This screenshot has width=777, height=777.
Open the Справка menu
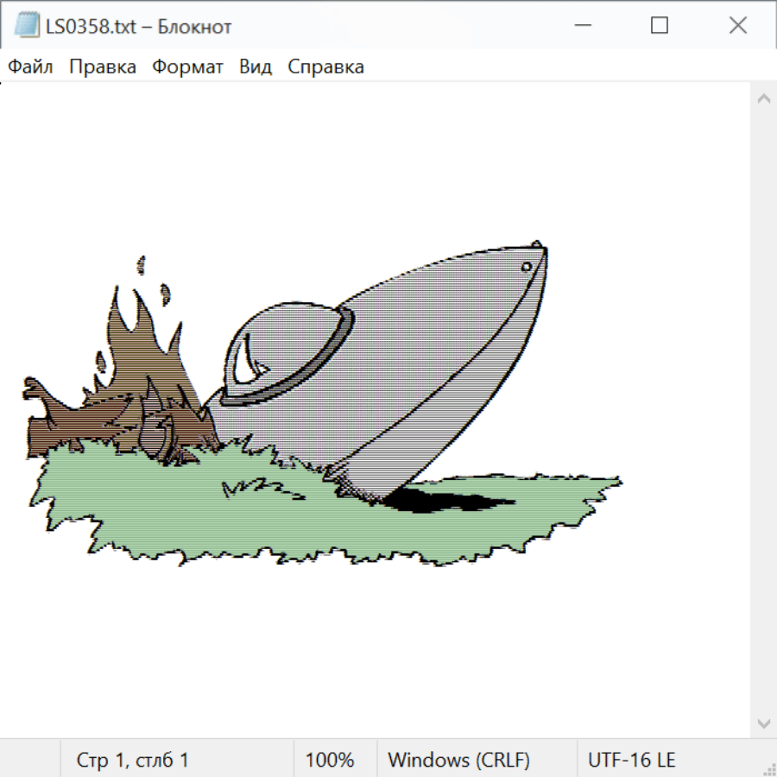click(325, 67)
